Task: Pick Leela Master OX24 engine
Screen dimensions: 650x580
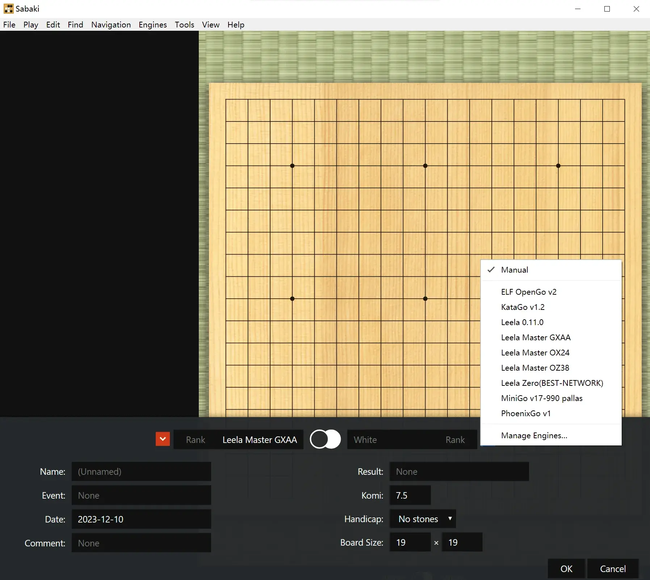Action: point(551,353)
